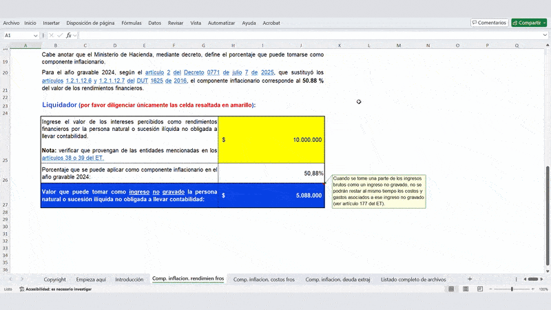
Task: Switch to Comp. inflacion. costos fros sheet
Action: [264, 280]
